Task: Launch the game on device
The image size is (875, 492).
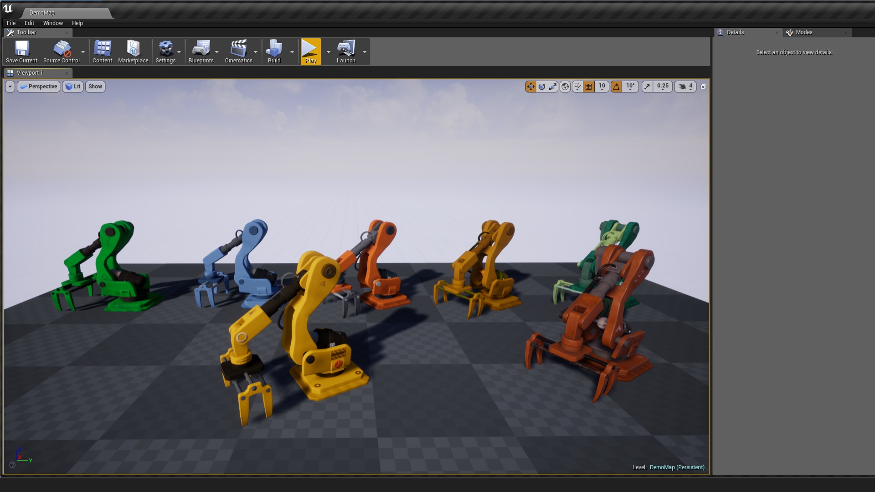Action: [346, 51]
